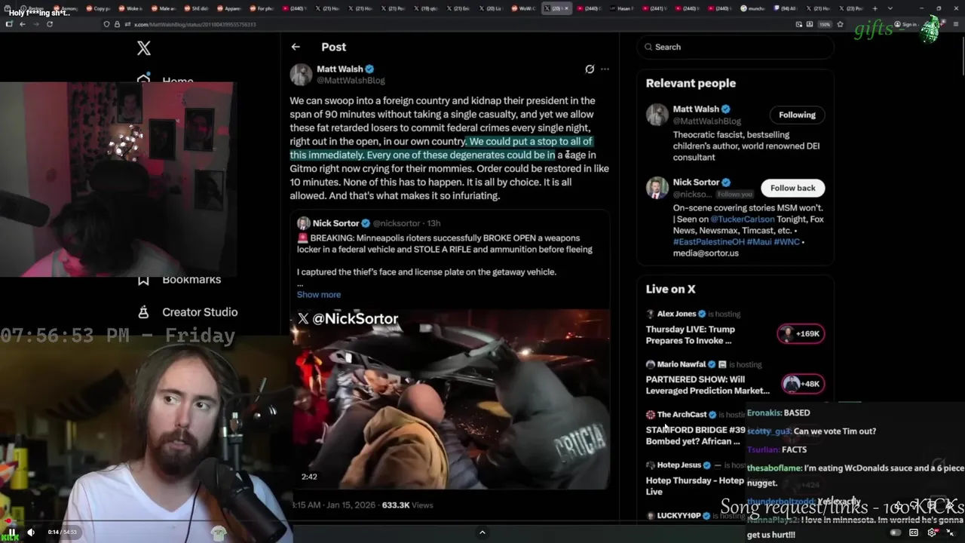
Task: Mute the stream volume speaker icon
Action: pos(31,532)
